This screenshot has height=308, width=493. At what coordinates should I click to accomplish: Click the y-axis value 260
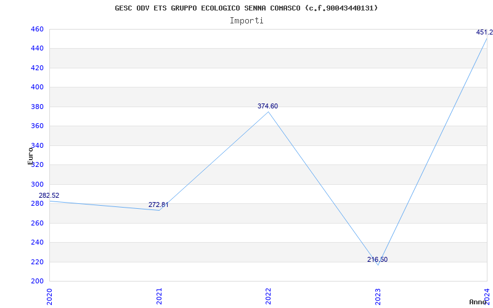(x=37, y=223)
